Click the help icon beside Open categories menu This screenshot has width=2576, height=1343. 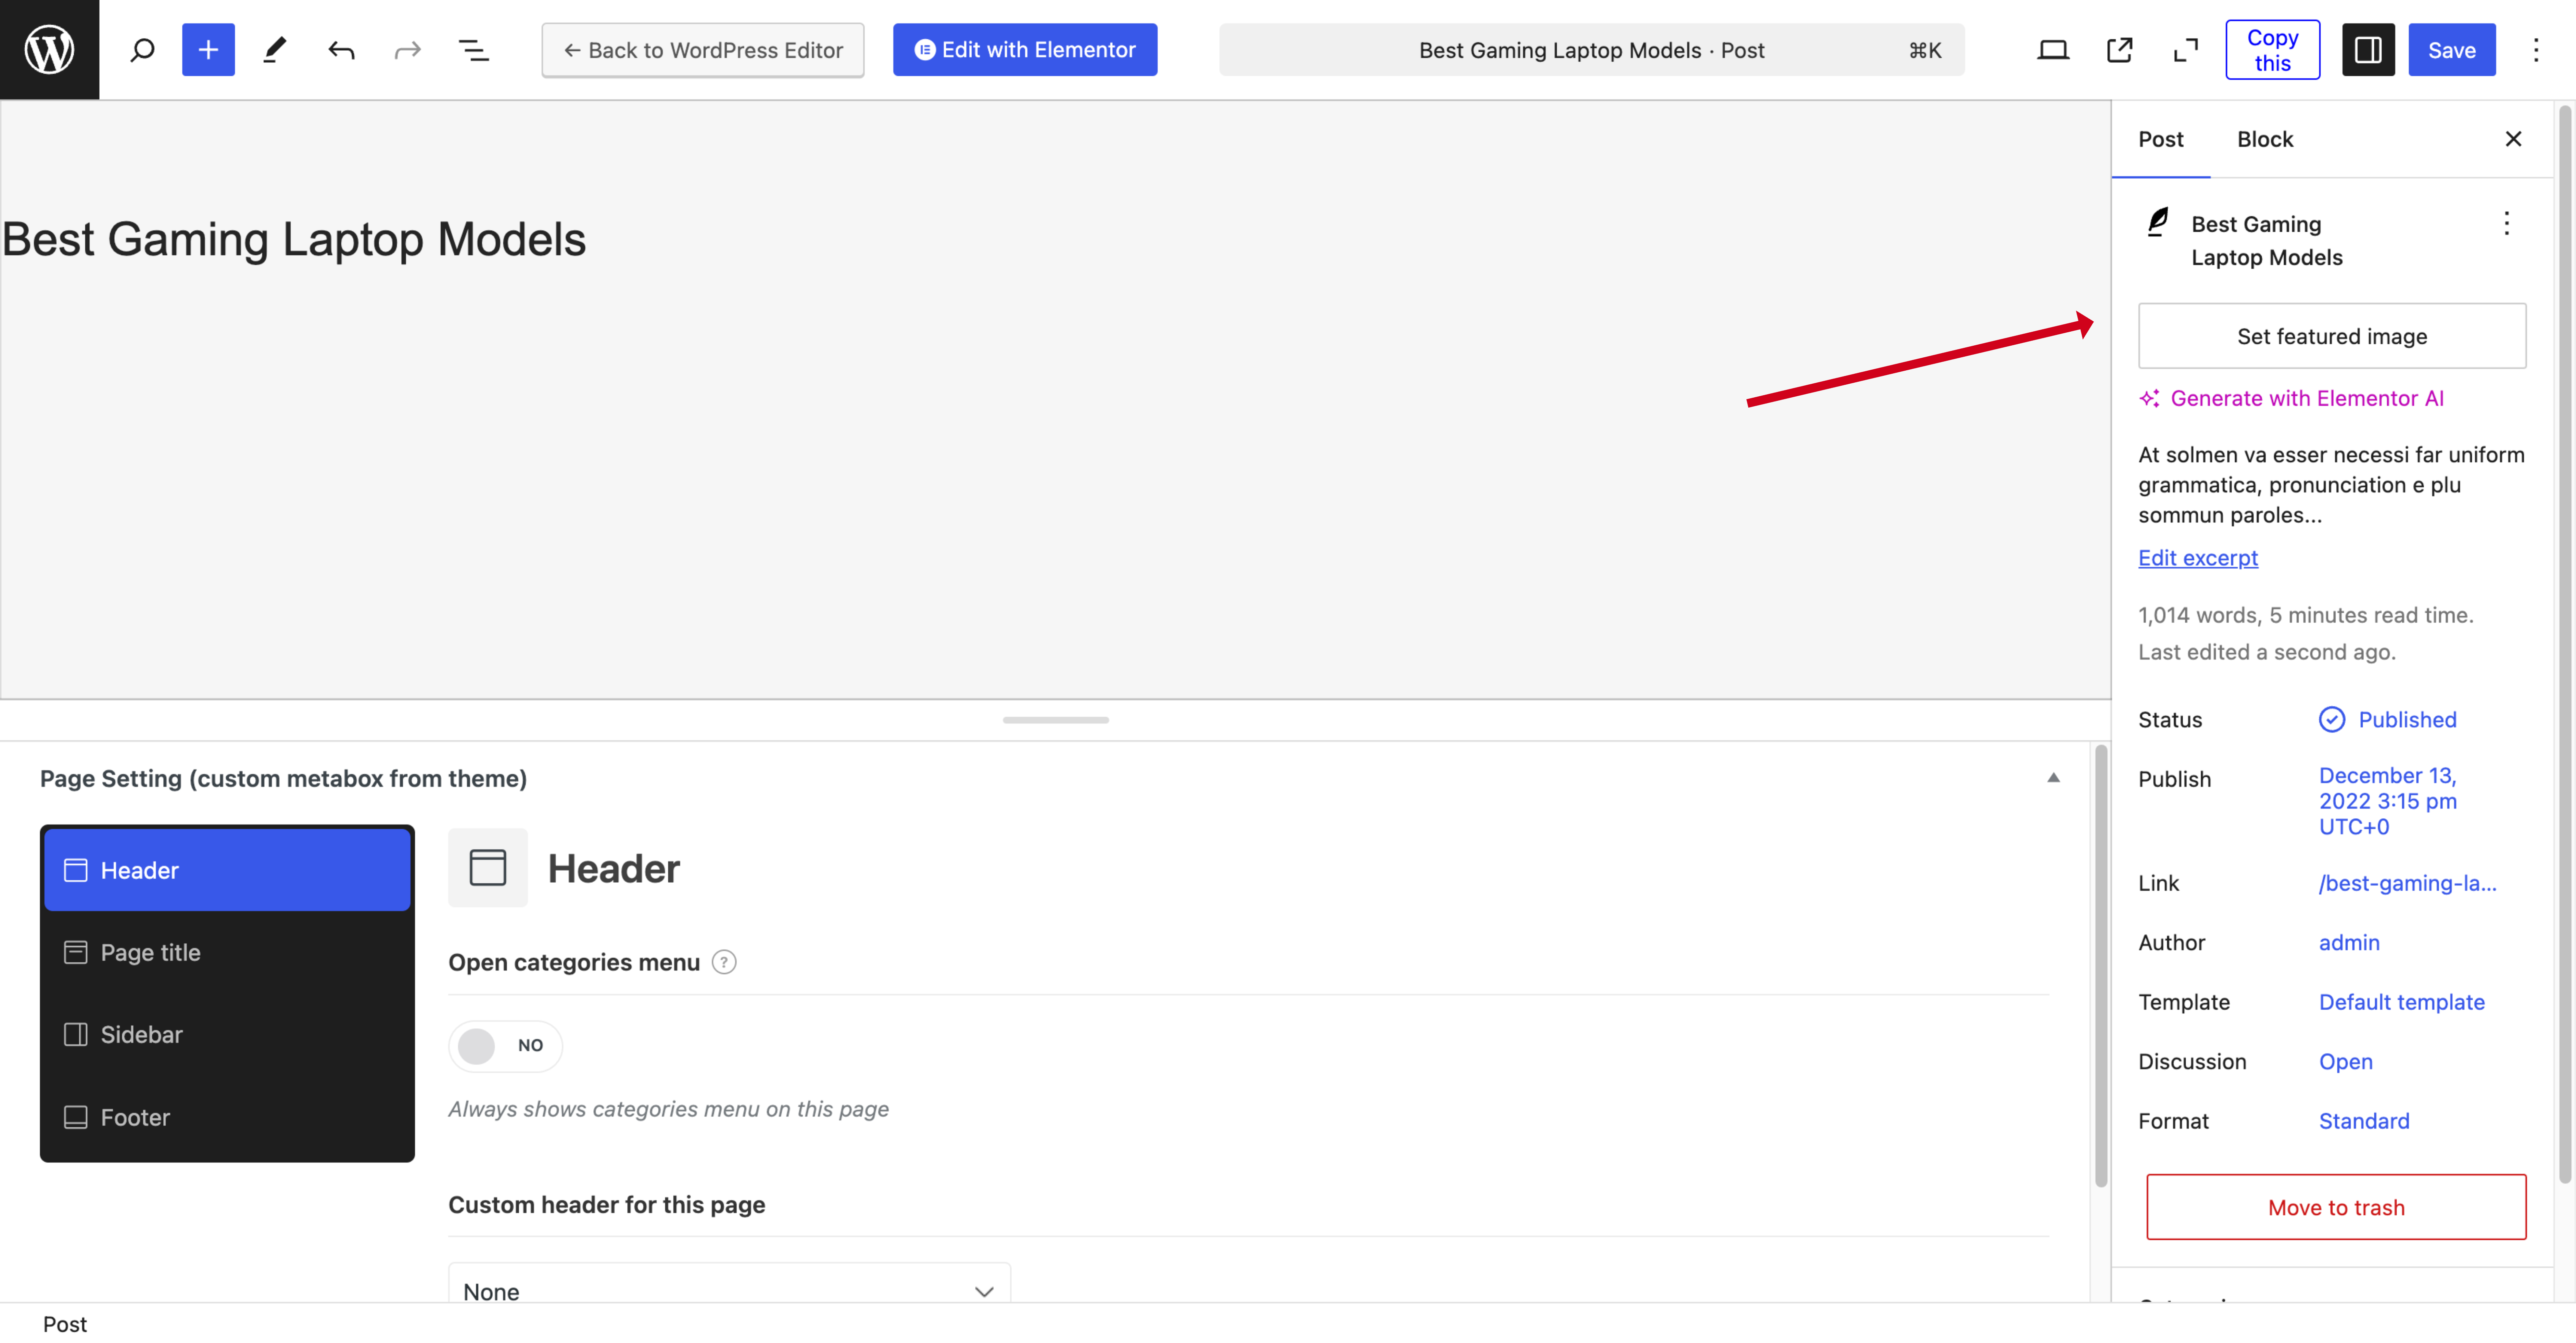724,962
